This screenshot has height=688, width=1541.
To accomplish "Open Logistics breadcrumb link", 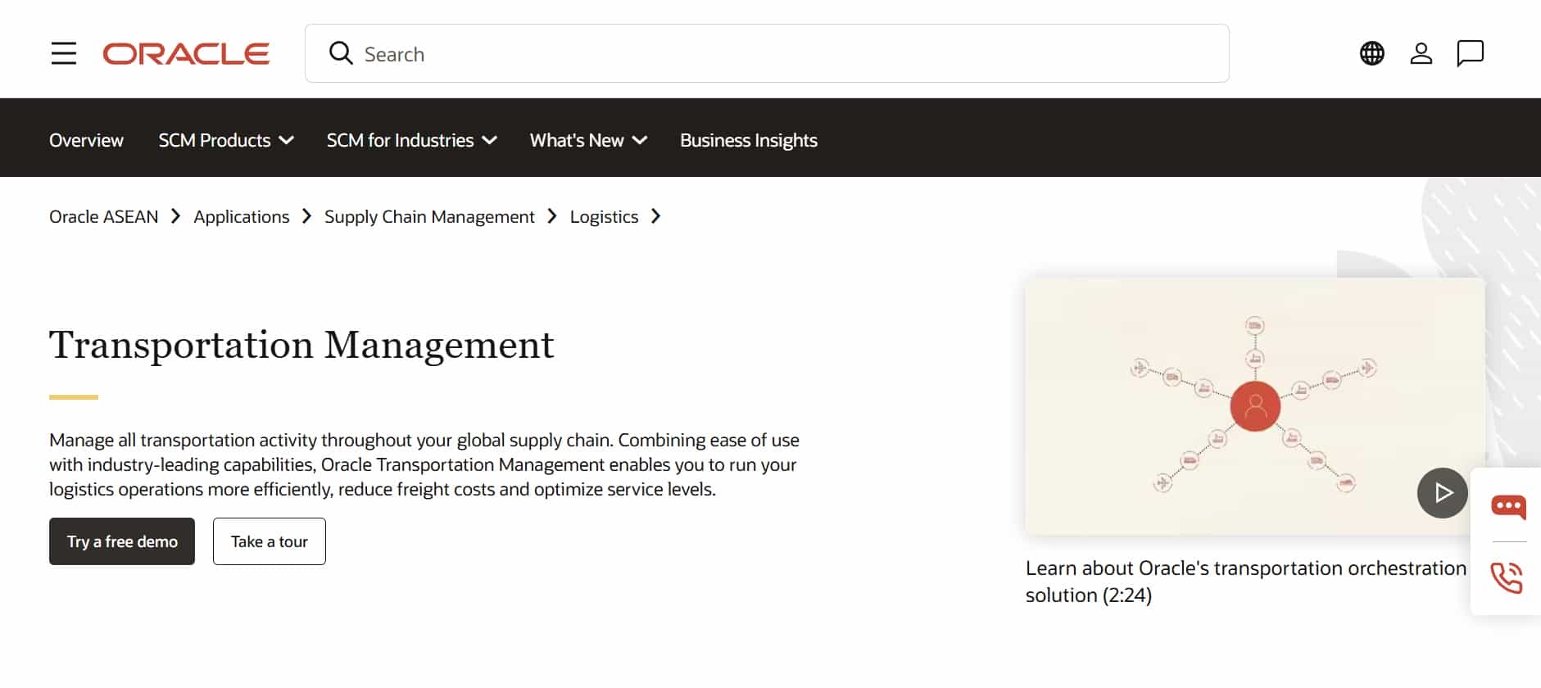I will [604, 216].
